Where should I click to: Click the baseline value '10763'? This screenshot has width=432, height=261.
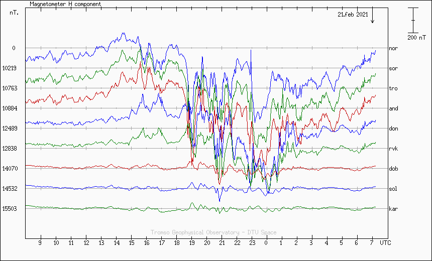click(10, 88)
